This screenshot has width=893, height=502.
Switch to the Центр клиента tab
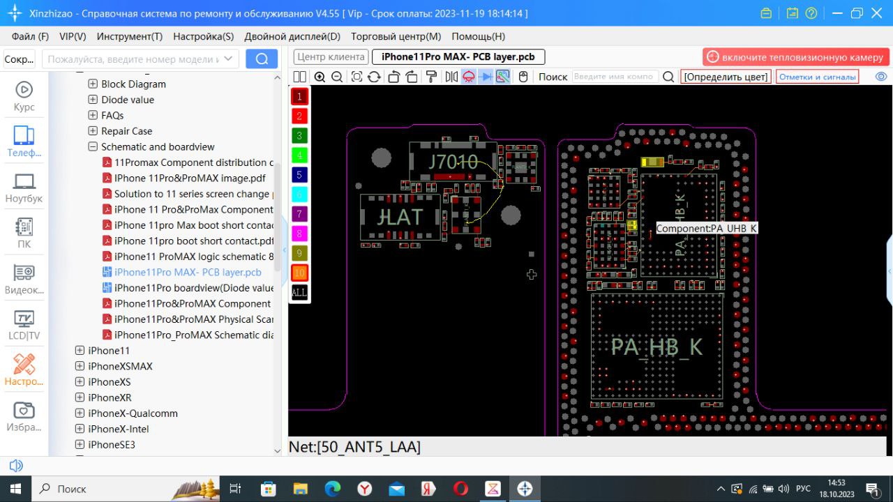click(331, 57)
